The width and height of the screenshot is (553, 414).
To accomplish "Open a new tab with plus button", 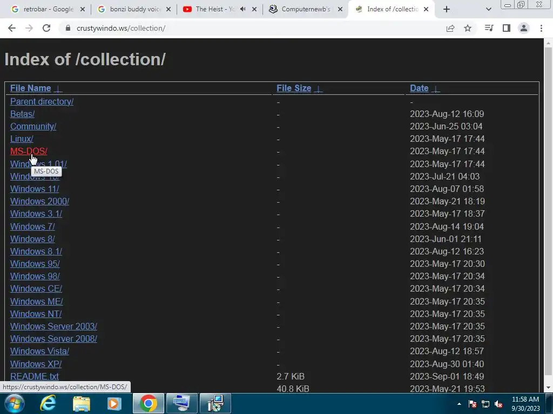I will [x=447, y=9].
